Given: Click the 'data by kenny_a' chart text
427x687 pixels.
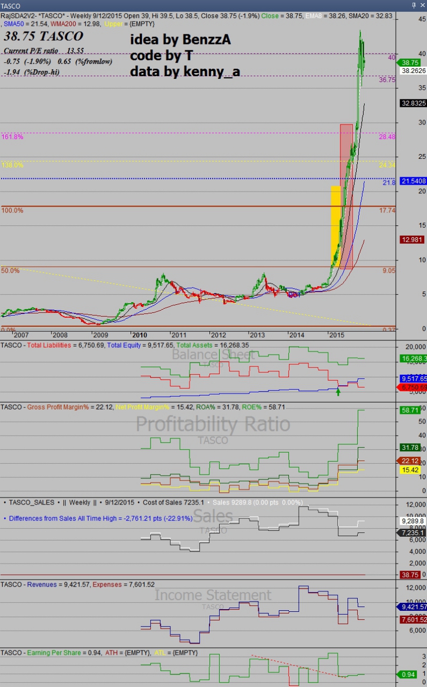Looking at the screenshot, I should 184,70.
